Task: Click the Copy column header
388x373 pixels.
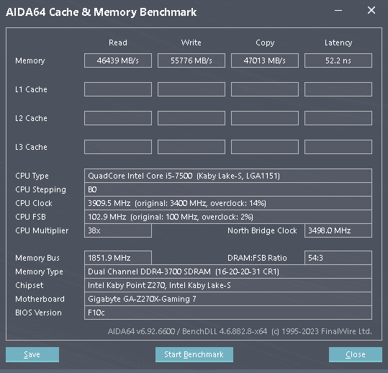Action: coord(265,42)
